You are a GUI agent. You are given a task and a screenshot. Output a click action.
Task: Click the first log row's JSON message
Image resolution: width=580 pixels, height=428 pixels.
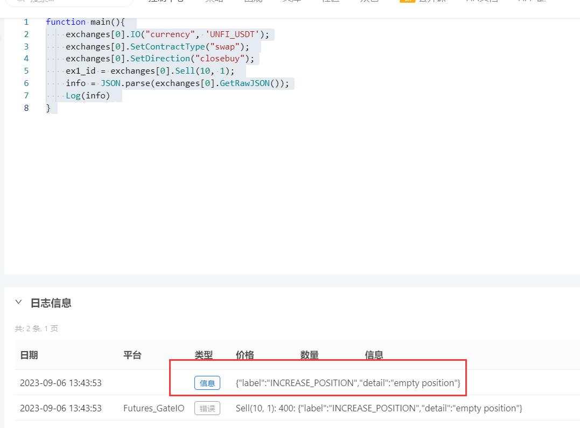click(x=348, y=383)
